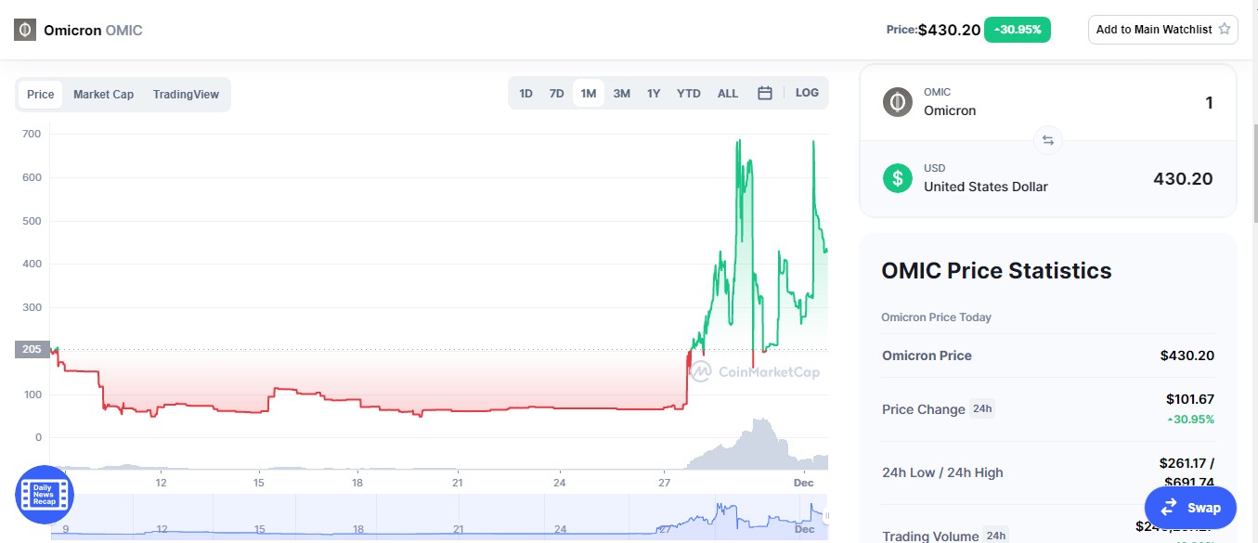Click the Omicron OMIC title text

[x=93, y=30]
